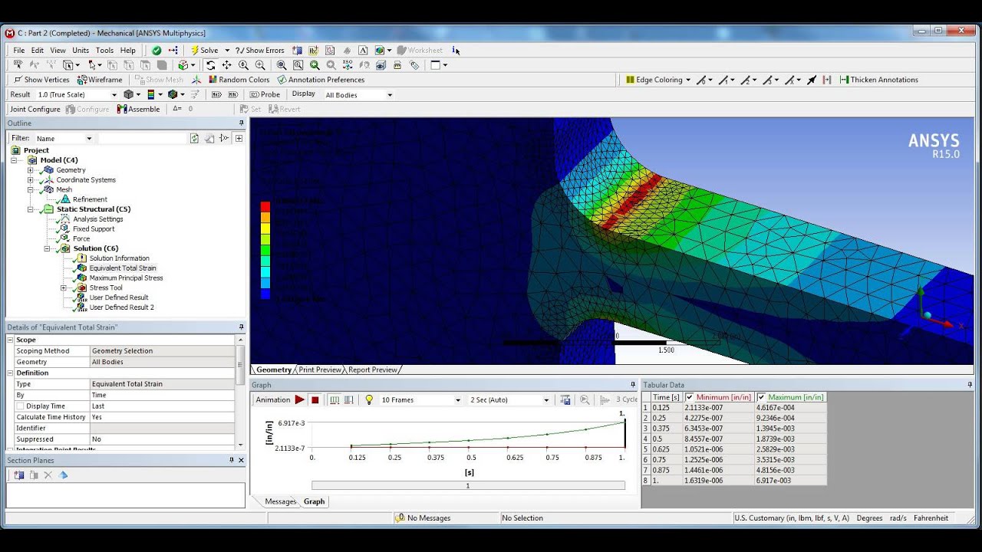Image resolution: width=982 pixels, height=552 pixels.
Task: Click the refresh icon beside the outline filter
Action: 195,138
